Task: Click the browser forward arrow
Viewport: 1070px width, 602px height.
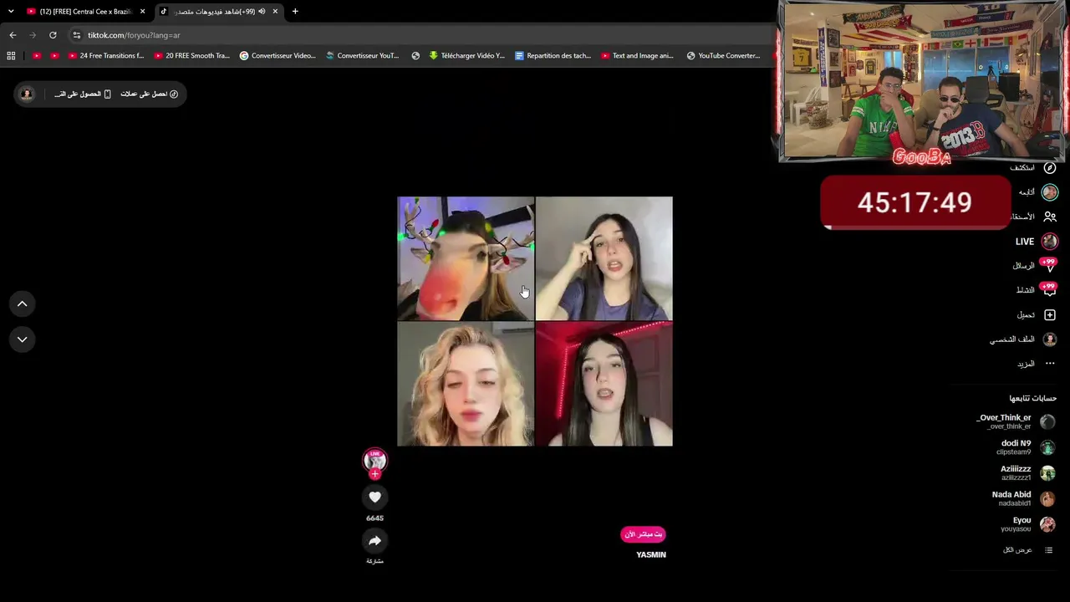Action: pos(33,35)
